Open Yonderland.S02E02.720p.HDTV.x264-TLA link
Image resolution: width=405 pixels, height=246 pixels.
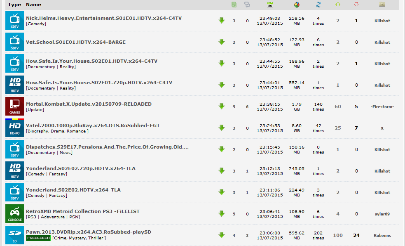(81, 168)
